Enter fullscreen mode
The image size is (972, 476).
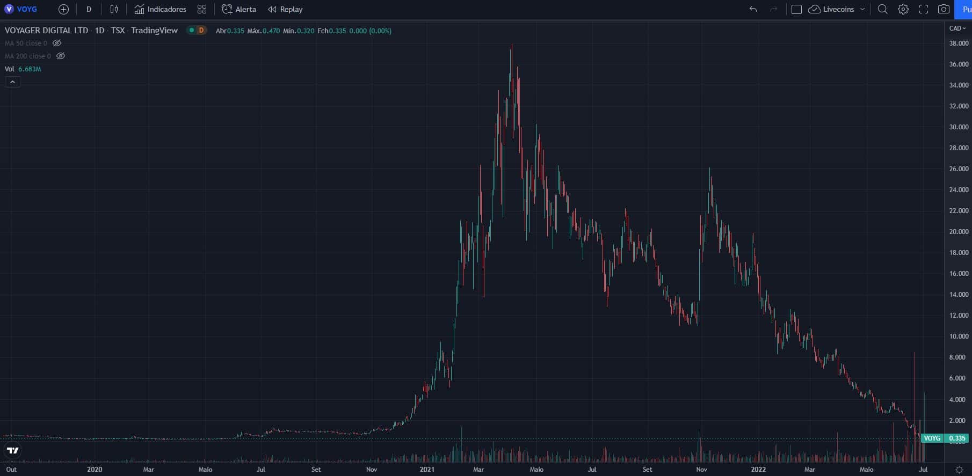(x=924, y=9)
